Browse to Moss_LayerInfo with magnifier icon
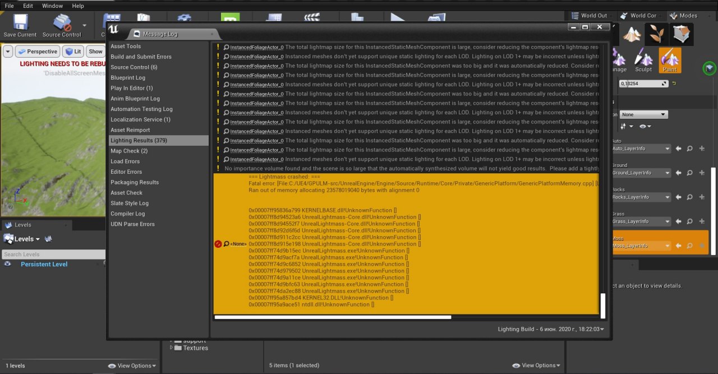Image resolution: width=718 pixels, height=374 pixels. [x=690, y=245]
